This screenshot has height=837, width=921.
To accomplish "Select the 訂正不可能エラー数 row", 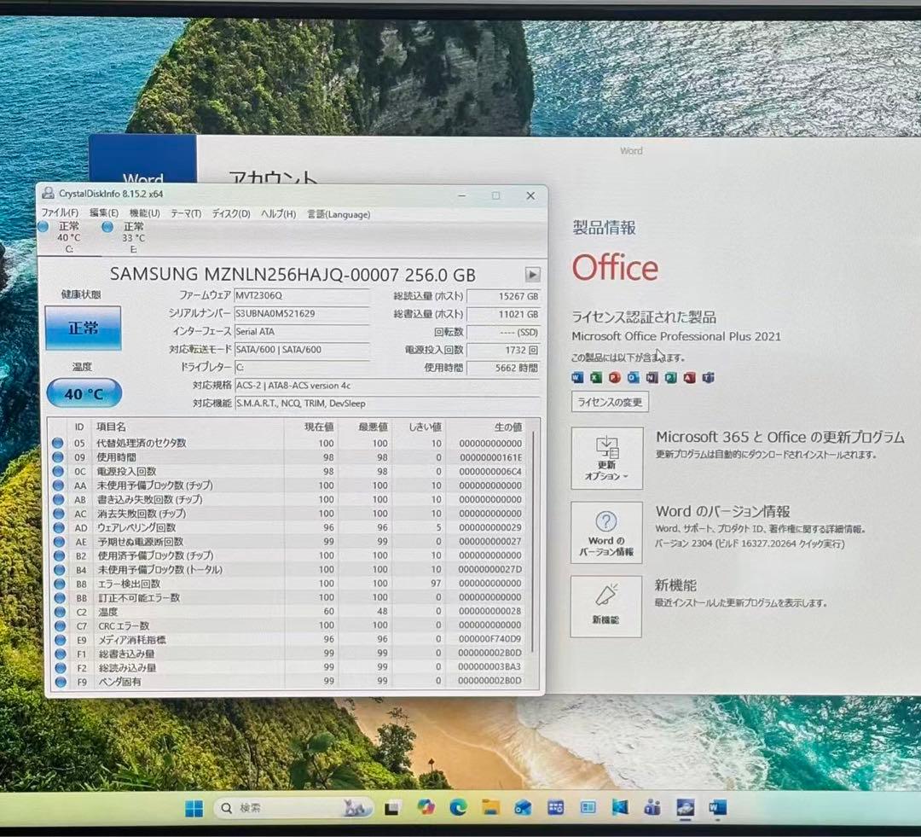I will pos(288,597).
